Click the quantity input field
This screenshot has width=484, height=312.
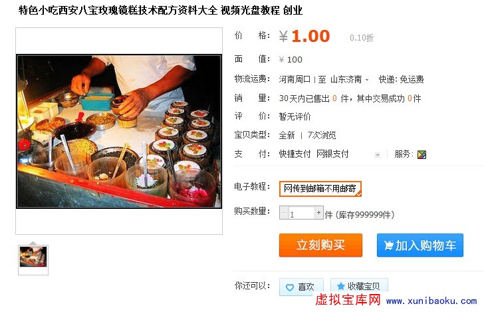click(x=301, y=213)
